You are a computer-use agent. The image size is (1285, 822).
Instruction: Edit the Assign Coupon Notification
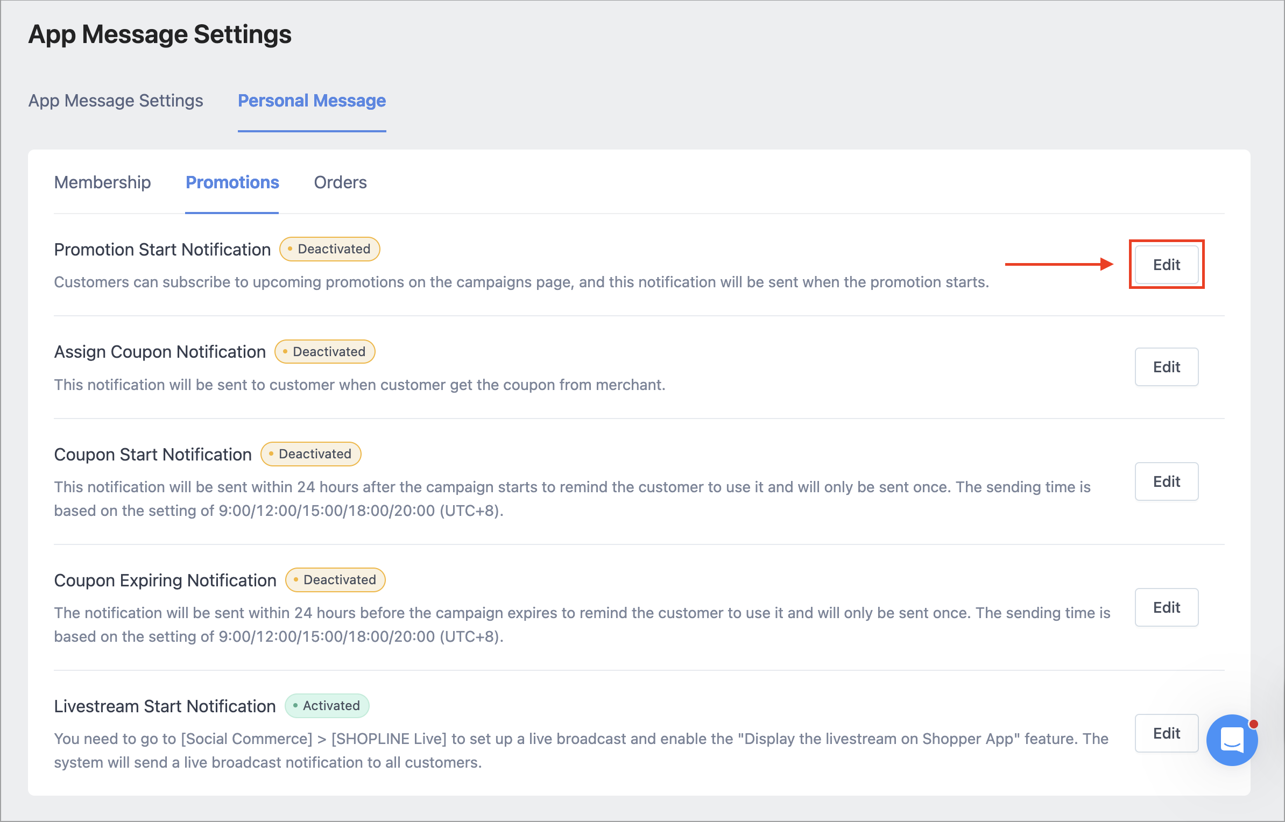click(x=1166, y=367)
